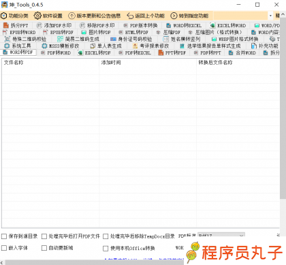286x265 pixels.
Task: Open 姓名横转竖列 tab
Action: tap(182, 39)
